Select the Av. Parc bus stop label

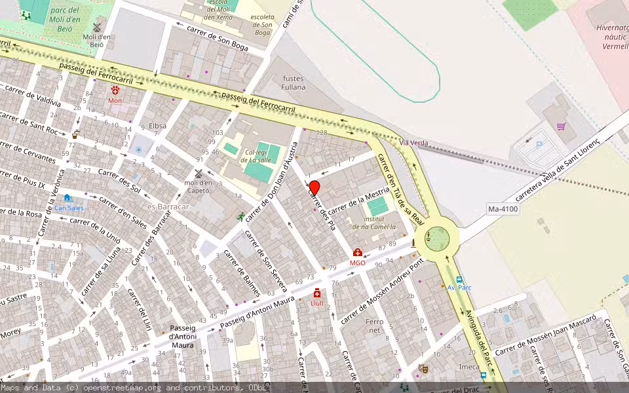(x=459, y=288)
